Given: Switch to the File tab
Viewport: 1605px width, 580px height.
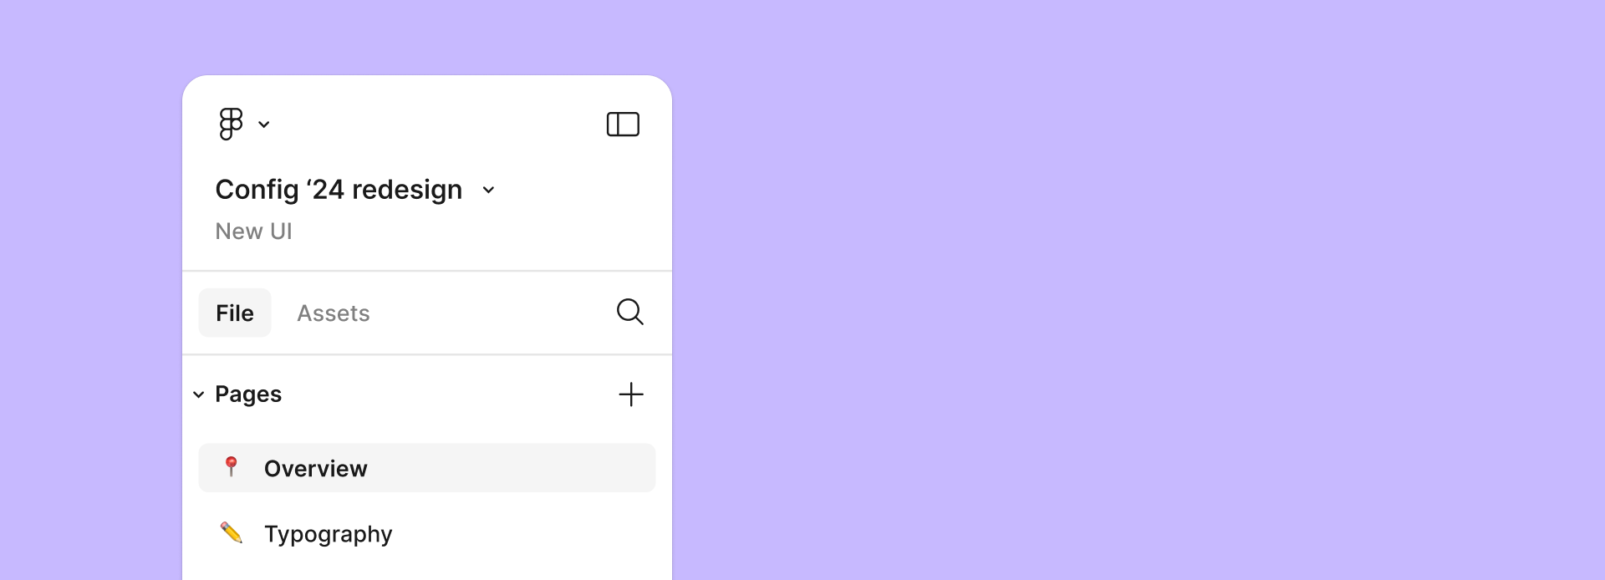Looking at the screenshot, I should (235, 313).
